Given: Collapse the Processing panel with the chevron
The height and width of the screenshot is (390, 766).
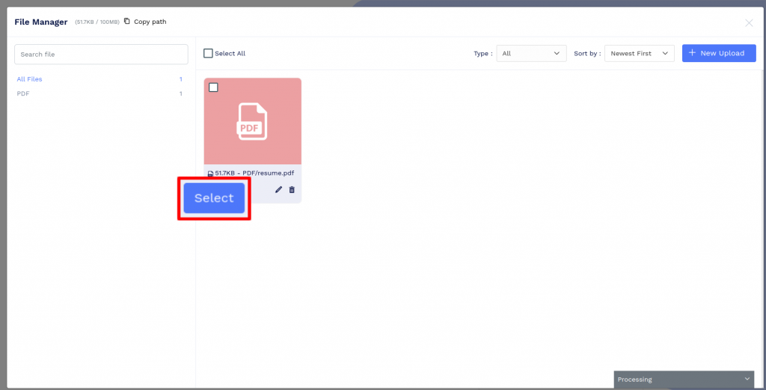Looking at the screenshot, I should tap(747, 379).
